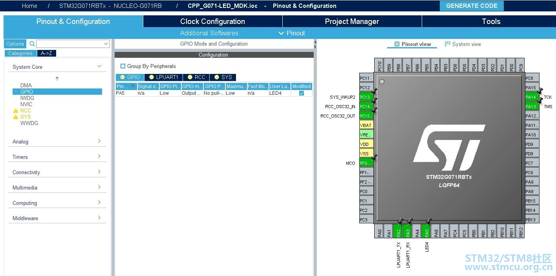556x276 pixels.
Task: Click GENERATE CODE button
Action: click(472, 6)
